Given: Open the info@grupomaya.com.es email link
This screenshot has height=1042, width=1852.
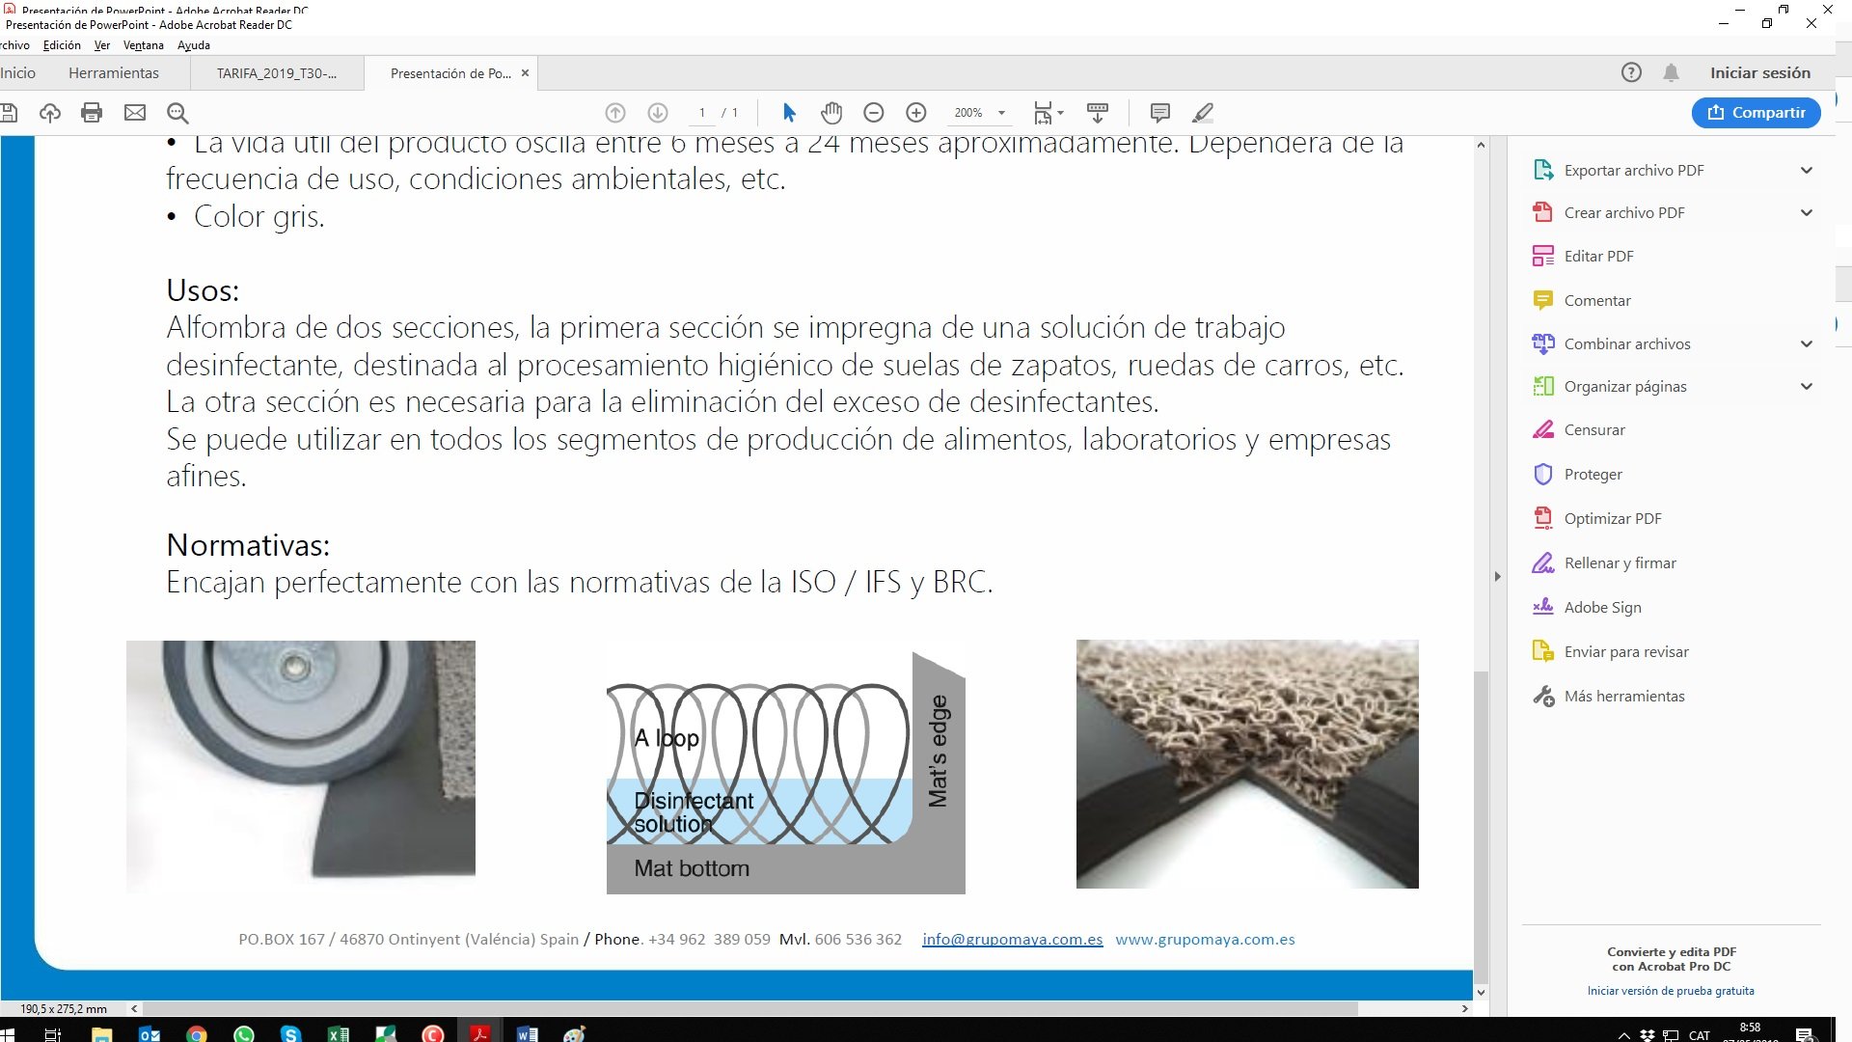Looking at the screenshot, I should click(1012, 940).
